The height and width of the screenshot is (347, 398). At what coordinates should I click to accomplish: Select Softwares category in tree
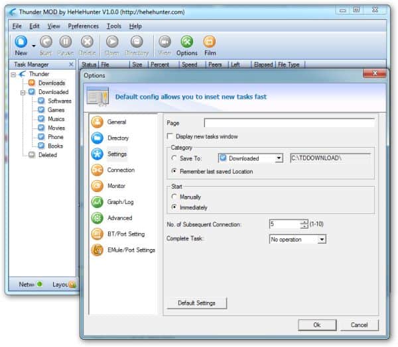(60, 101)
